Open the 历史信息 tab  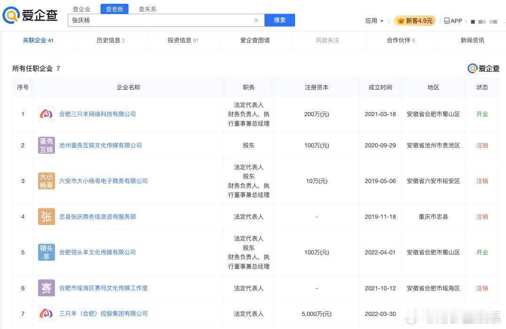pyautogui.click(x=111, y=40)
